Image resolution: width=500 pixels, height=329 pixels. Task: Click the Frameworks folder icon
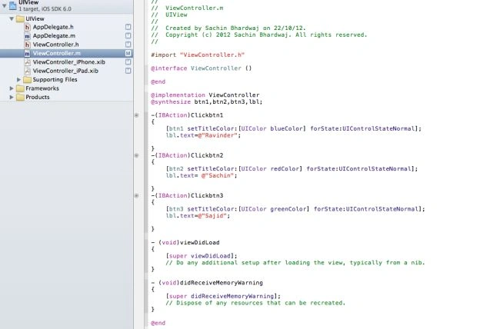click(x=20, y=88)
